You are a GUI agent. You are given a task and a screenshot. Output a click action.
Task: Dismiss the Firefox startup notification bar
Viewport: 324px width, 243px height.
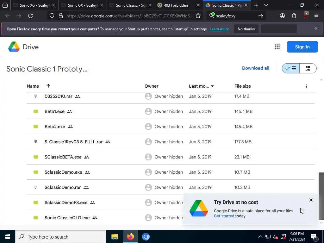[x=316, y=28]
